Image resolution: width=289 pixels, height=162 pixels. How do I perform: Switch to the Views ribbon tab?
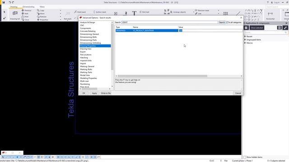[42, 7]
